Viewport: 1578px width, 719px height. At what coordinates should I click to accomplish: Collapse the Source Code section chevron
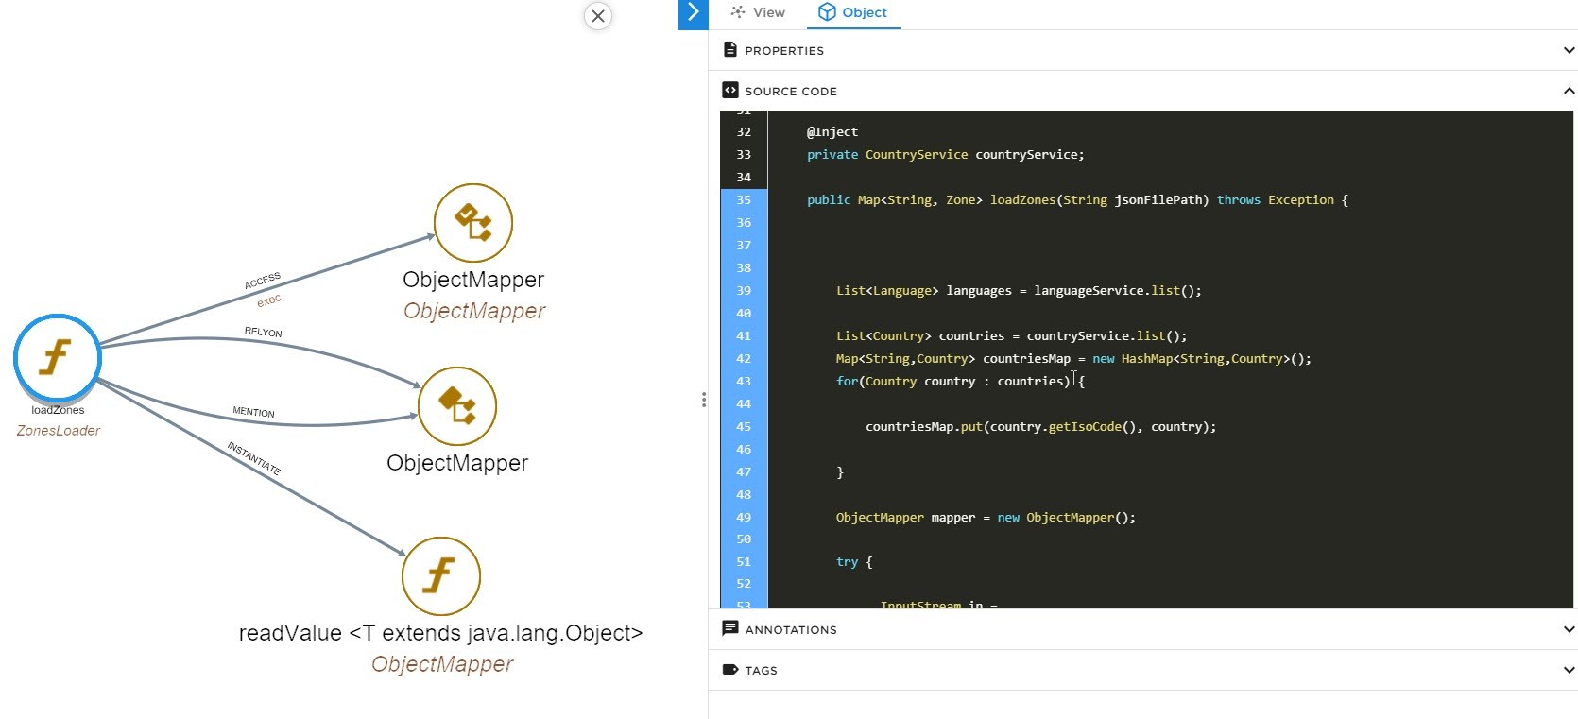click(x=1569, y=91)
